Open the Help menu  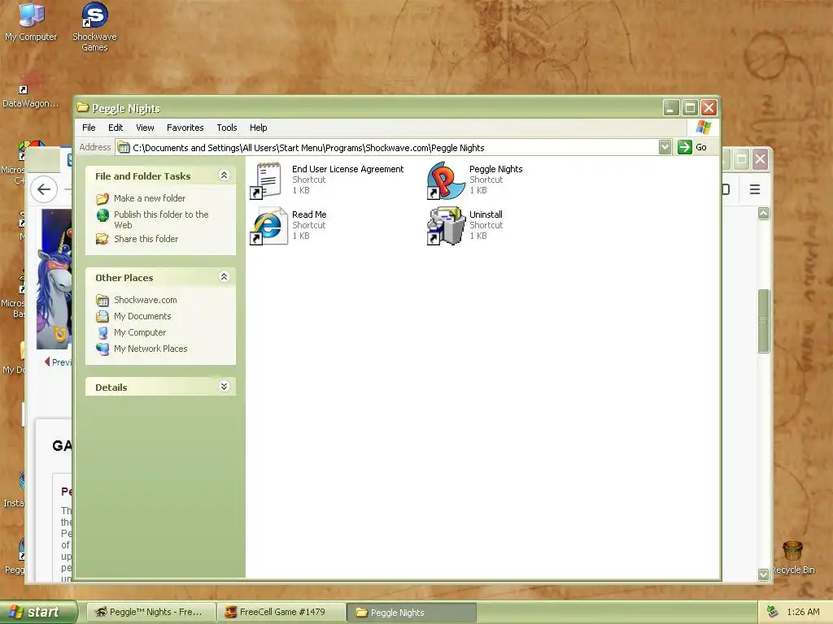pos(258,128)
